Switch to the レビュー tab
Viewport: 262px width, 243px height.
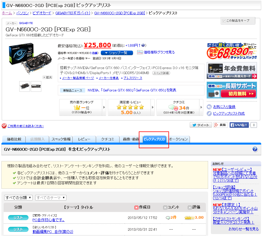(84, 139)
